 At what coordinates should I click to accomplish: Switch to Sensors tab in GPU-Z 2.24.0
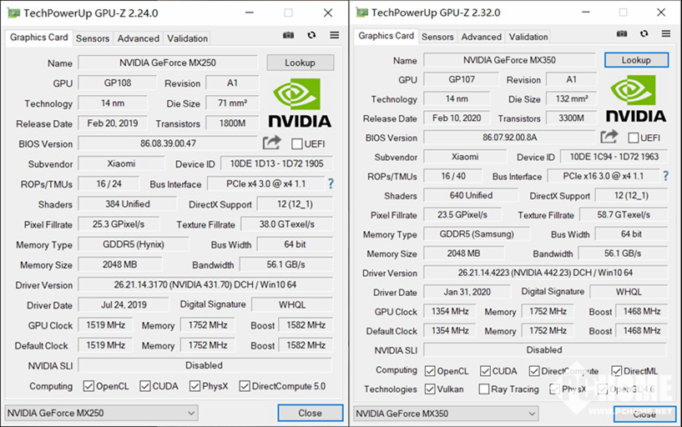[x=93, y=38]
